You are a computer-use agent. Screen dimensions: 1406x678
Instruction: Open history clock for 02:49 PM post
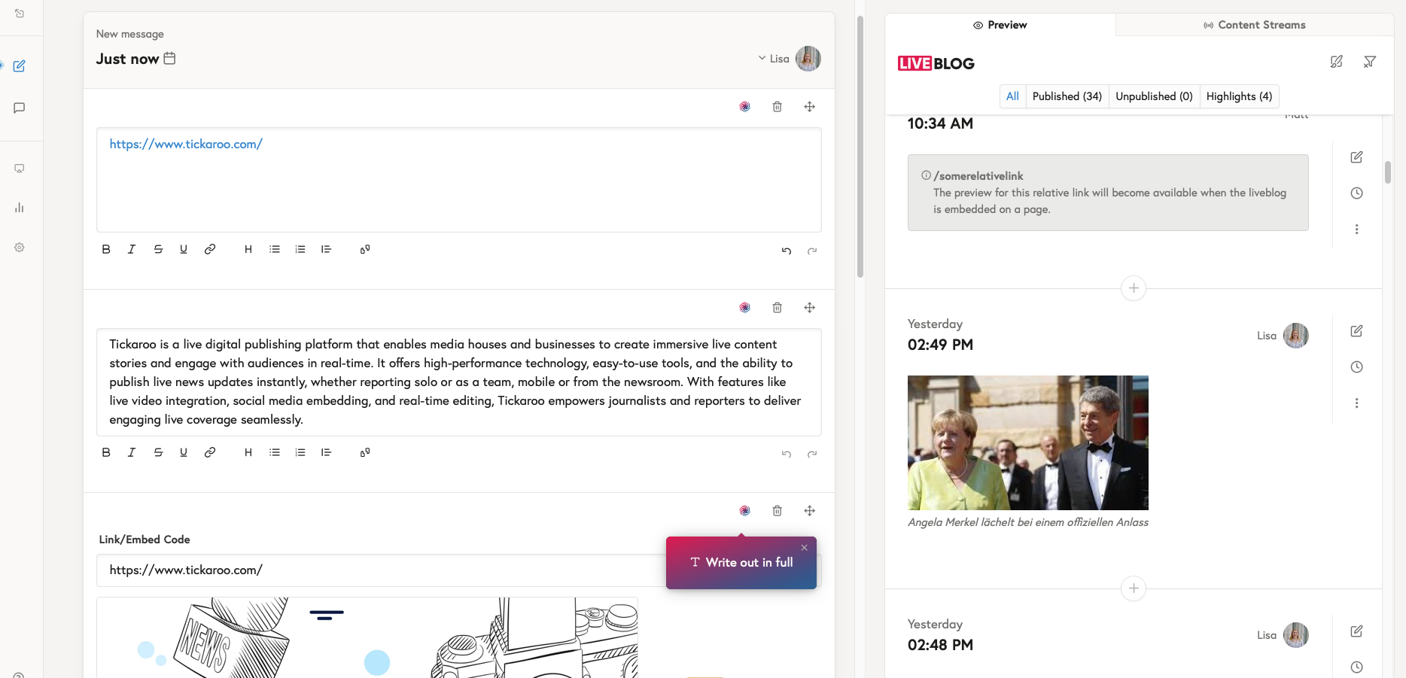click(x=1357, y=367)
